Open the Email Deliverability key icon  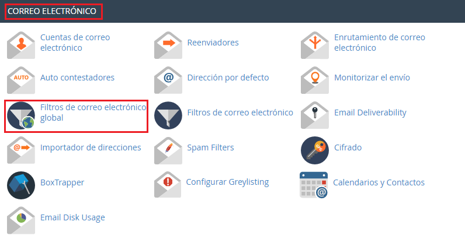tap(315, 115)
